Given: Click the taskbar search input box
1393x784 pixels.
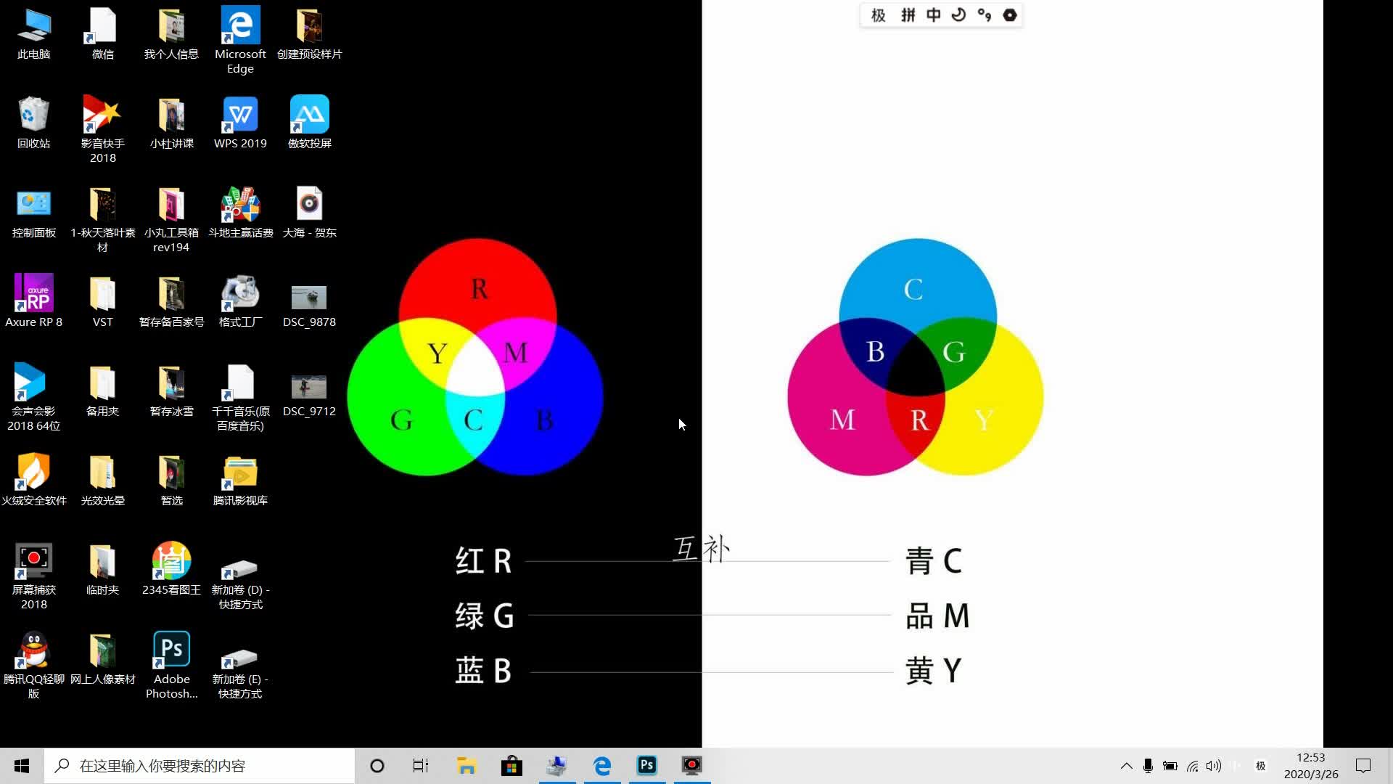Looking at the screenshot, I should pyautogui.click(x=200, y=765).
